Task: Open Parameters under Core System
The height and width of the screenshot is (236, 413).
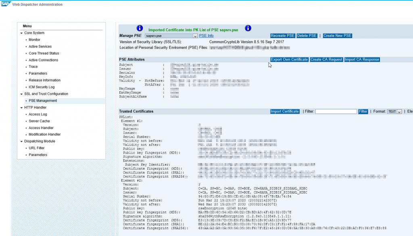Action: (x=38, y=74)
